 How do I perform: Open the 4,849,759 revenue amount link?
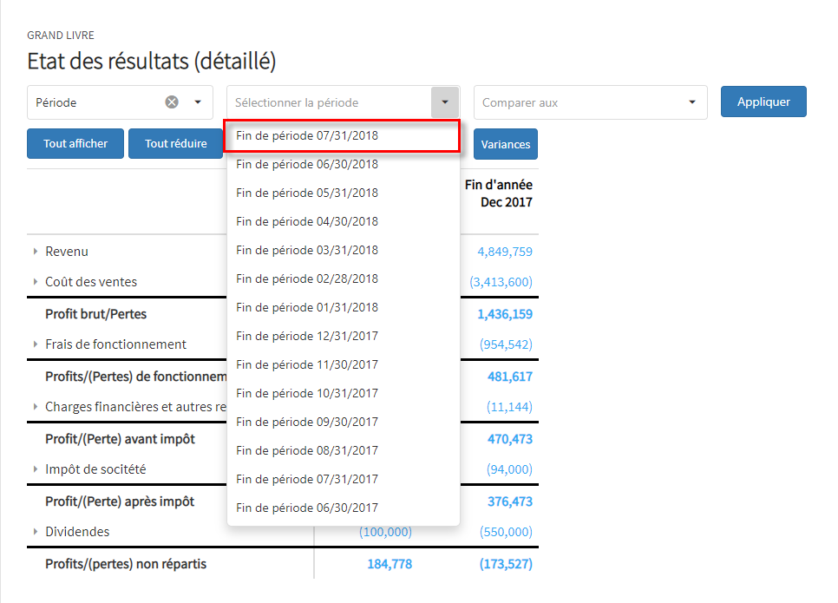pyautogui.click(x=505, y=252)
